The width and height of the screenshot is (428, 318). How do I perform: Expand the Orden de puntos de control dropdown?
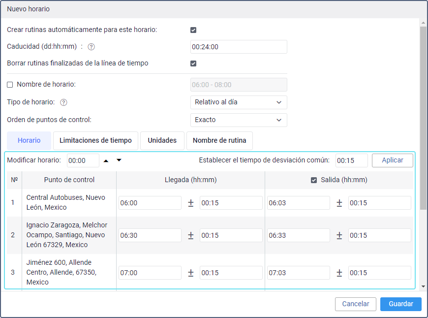[x=238, y=120]
